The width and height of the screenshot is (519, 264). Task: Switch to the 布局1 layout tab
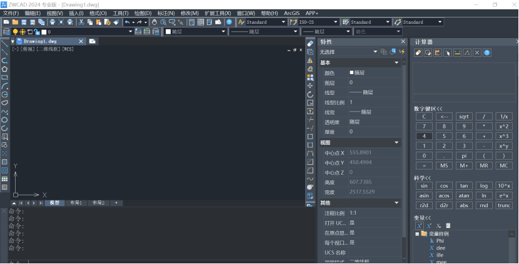[x=76, y=203]
